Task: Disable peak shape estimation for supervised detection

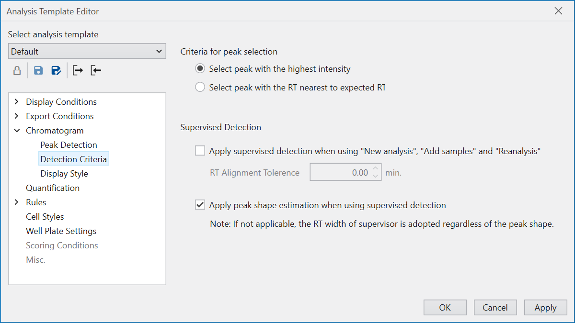Action: (200, 204)
